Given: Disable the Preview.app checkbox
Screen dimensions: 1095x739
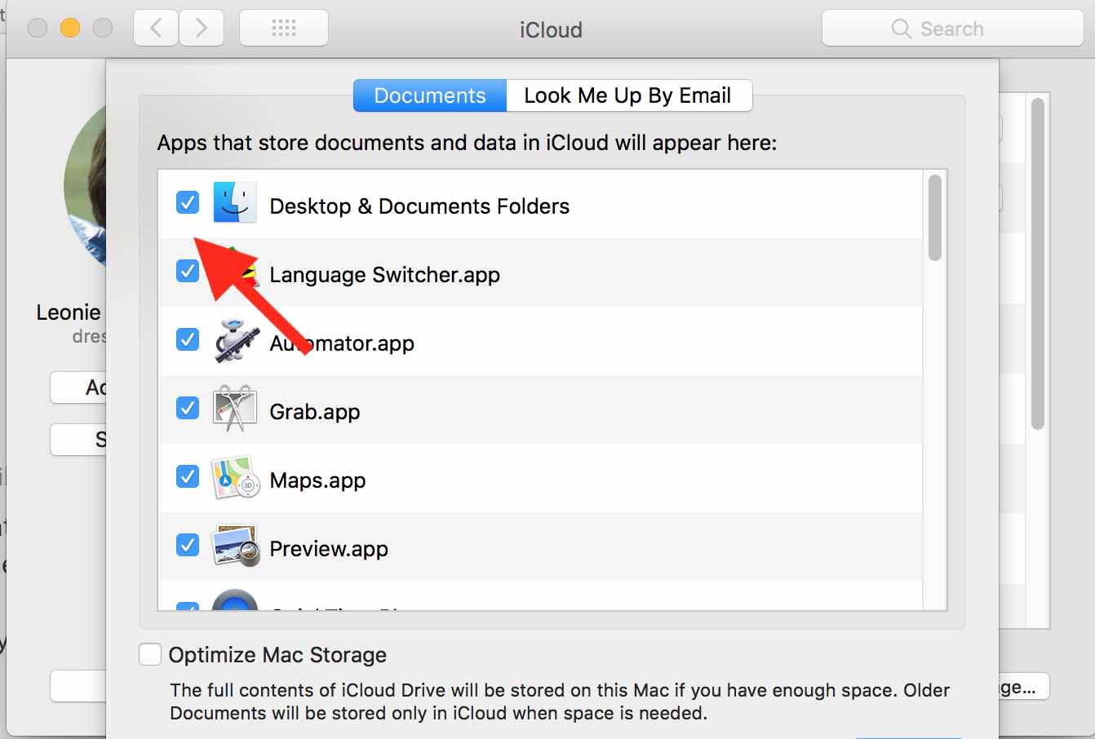Looking at the screenshot, I should 188,544.
